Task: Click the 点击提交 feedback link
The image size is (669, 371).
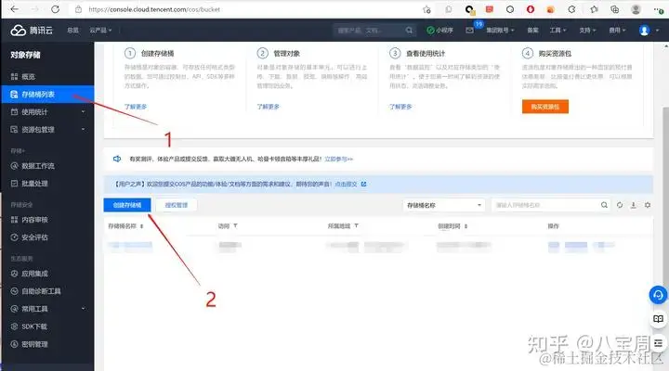Action: coord(346,184)
